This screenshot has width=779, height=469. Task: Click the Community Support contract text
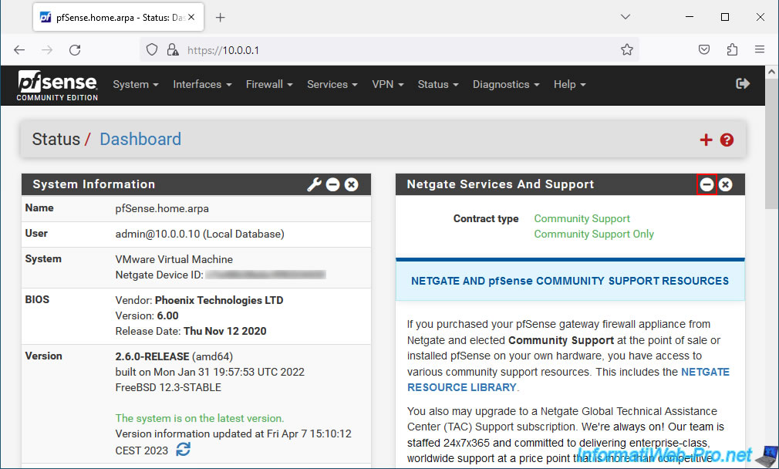pos(582,218)
